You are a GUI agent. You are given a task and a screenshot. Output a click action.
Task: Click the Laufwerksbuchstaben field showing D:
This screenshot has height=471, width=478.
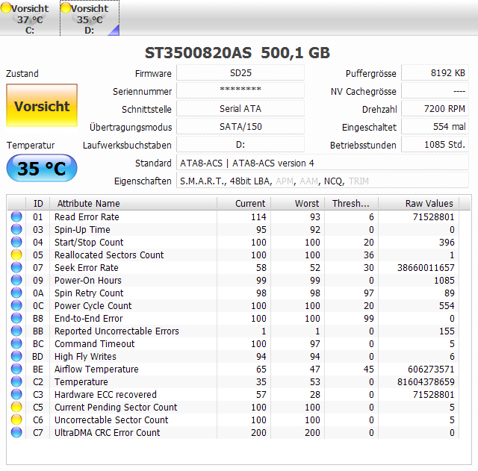pyautogui.click(x=240, y=145)
